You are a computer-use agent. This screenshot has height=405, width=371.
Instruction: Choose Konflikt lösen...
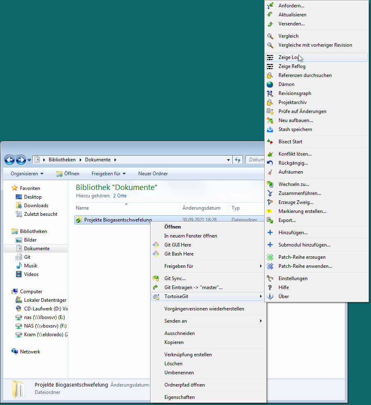tap(317, 154)
